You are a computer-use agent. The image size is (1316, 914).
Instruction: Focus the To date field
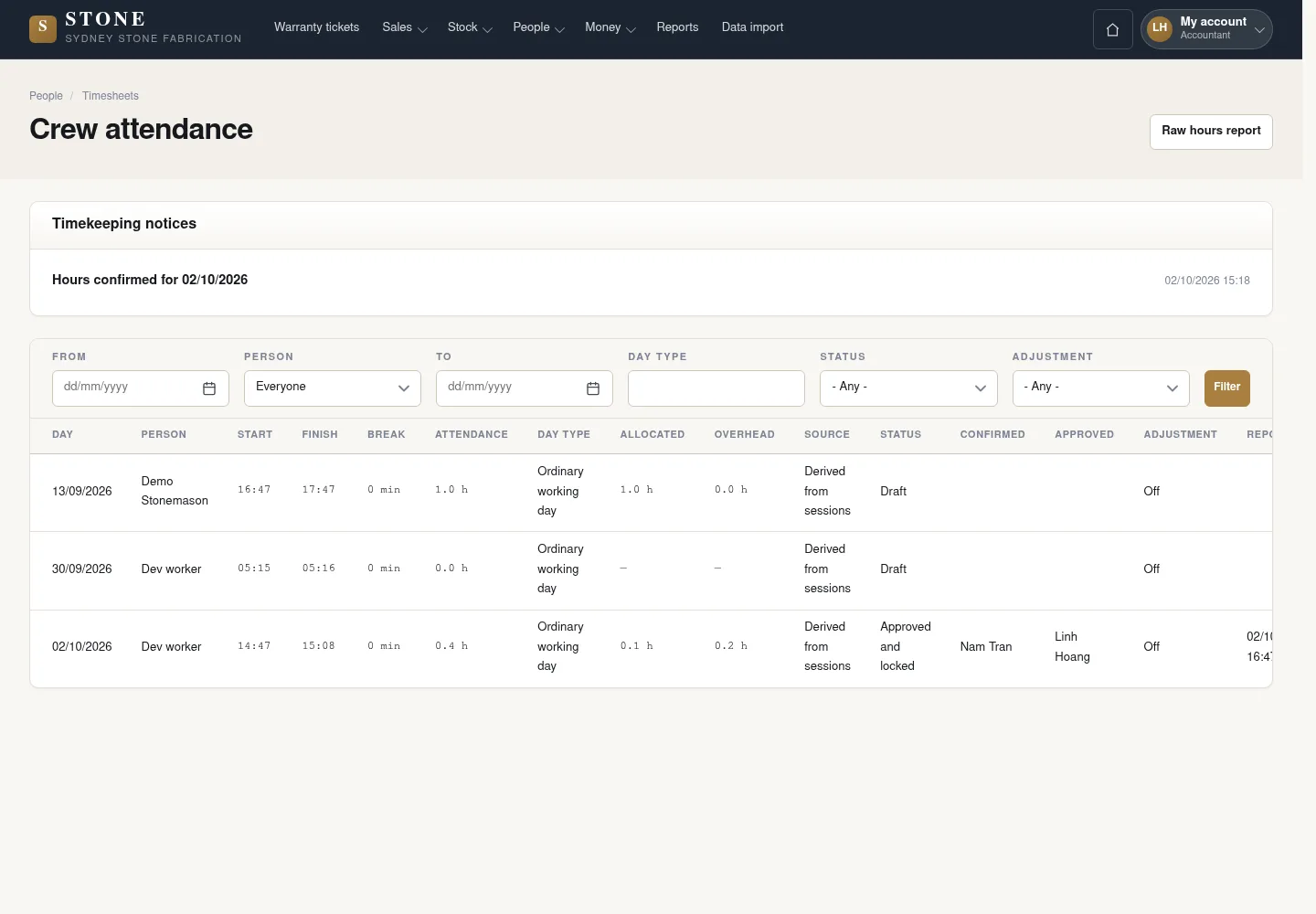pyautogui.click(x=525, y=388)
